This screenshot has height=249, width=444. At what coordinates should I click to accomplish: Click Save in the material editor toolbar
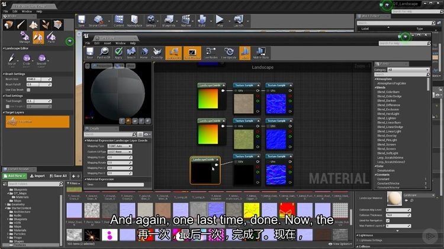90,53
